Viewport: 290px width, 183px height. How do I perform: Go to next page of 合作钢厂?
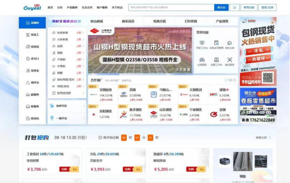[235, 80]
